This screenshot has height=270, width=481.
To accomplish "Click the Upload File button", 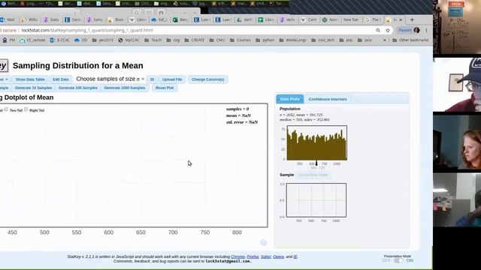I will point(172,79).
